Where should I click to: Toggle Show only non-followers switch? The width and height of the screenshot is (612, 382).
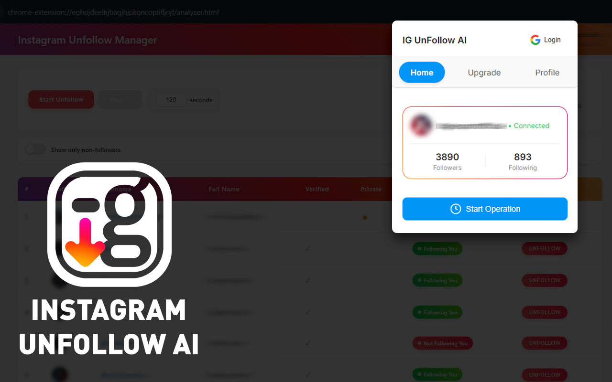(x=35, y=149)
